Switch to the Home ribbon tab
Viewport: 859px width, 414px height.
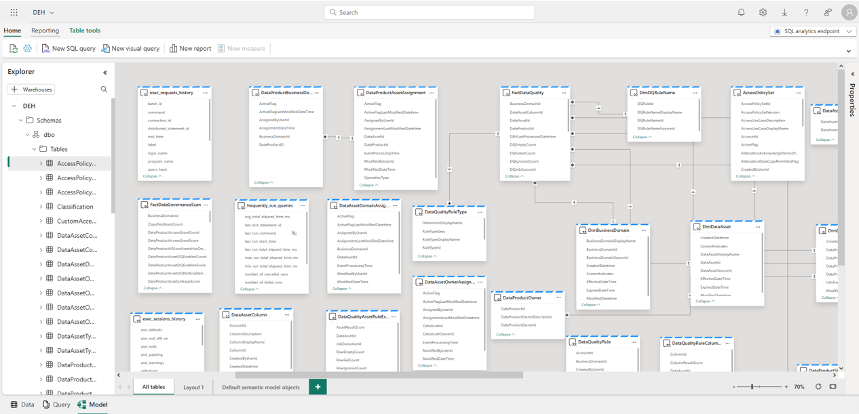tap(12, 30)
